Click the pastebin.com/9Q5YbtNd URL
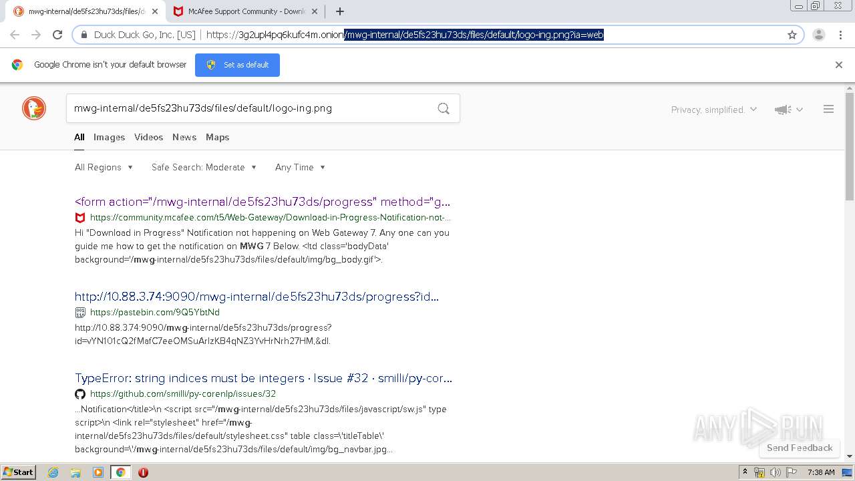Image resolution: width=855 pixels, height=481 pixels. [155, 312]
